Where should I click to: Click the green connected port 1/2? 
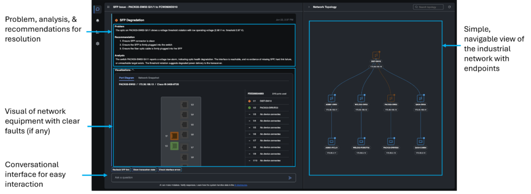(x=174, y=146)
